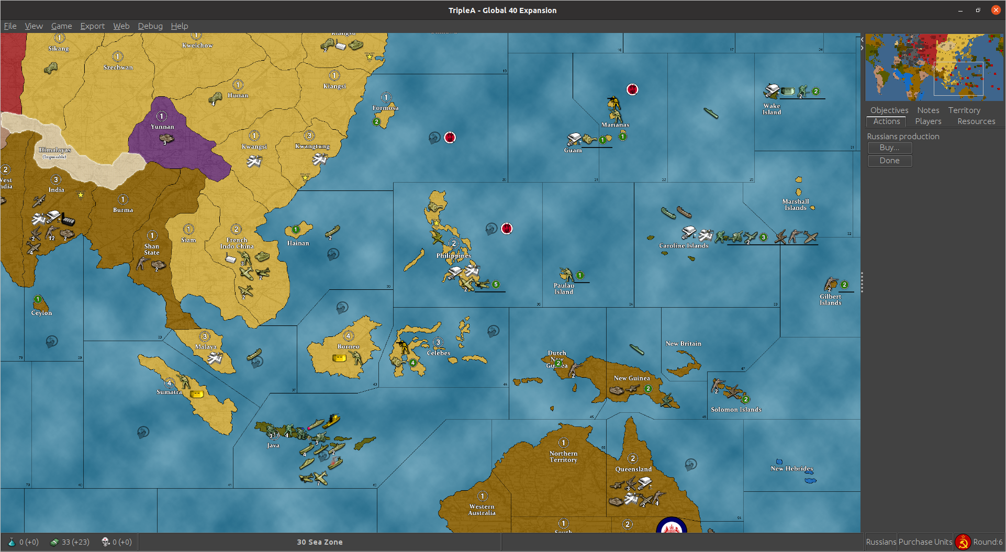Click the ANZAC roundel on Australia
Viewport: 1006px width, 552px height.
point(672,525)
